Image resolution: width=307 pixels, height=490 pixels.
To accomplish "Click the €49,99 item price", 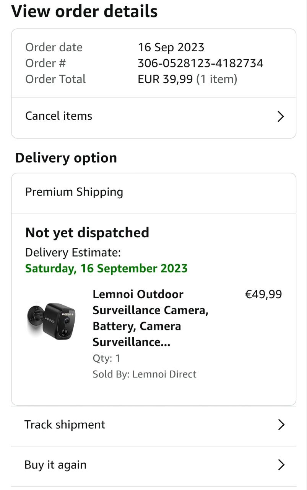I will [x=263, y=294].
